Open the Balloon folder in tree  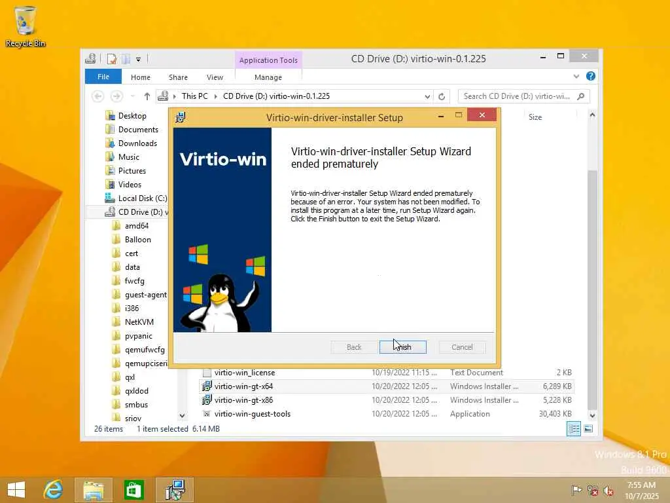pyautogui.click(x=137, y=240)
